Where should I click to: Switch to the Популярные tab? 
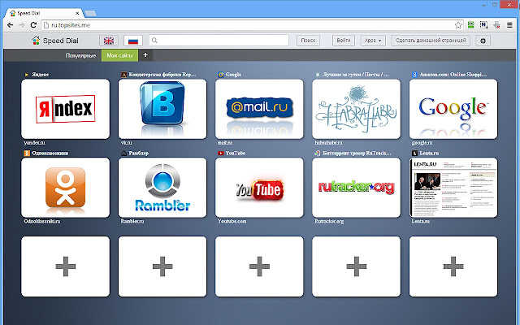[80, 55]
